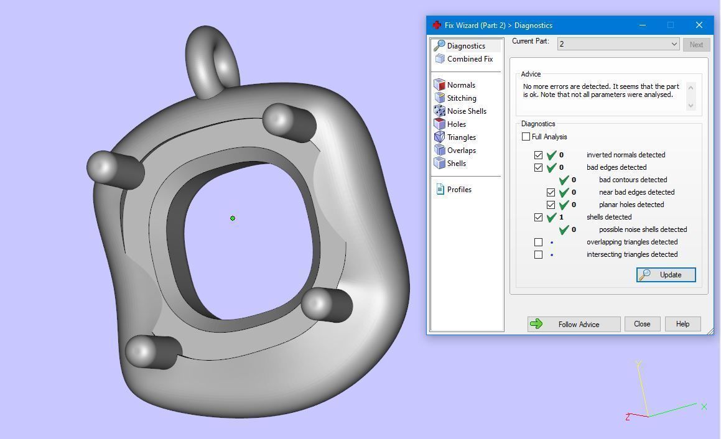Click the dialog resize grip corner
This screenshot has height=439, width=721.
[710, 331]
